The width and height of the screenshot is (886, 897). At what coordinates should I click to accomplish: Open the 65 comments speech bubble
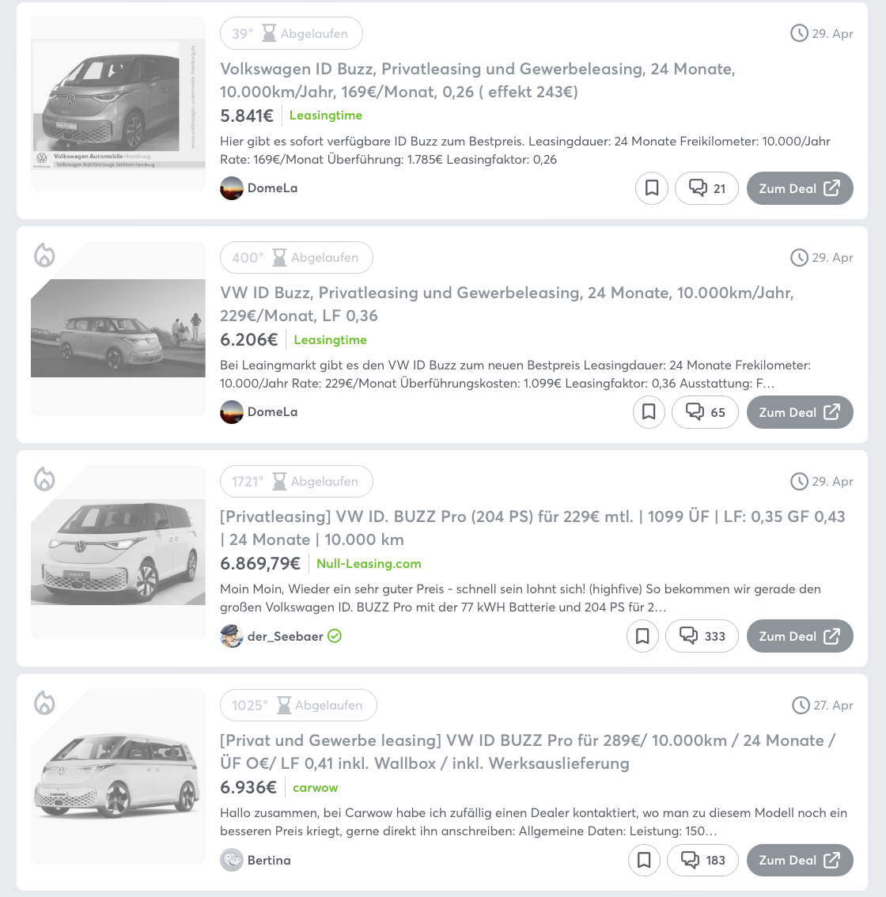pyautogui.click(x=704, y=412)
